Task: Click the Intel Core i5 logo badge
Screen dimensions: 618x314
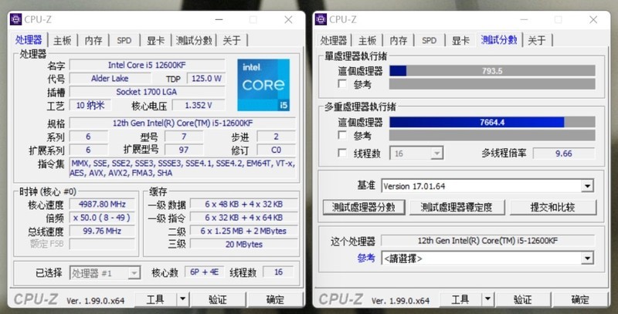Action: tap(263, 85)
